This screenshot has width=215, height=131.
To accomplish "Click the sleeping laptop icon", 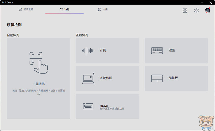I will (88, 78).
